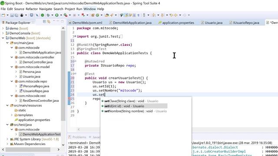Open the Project menu
The image size is (278, 156).
click(69, 9)
